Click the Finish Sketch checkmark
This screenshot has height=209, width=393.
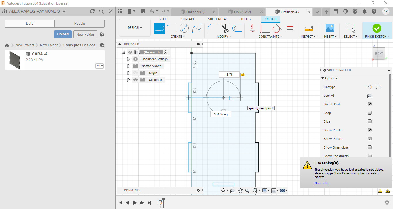[x=377, y=28]
